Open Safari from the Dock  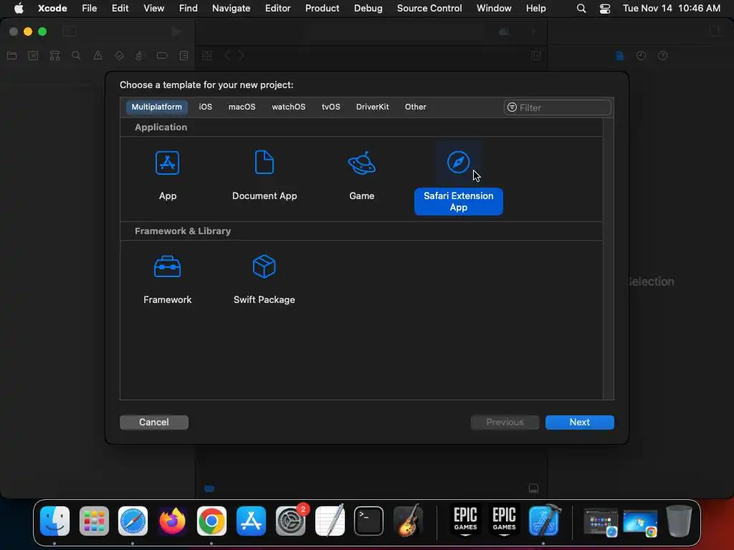pos(133,521)
